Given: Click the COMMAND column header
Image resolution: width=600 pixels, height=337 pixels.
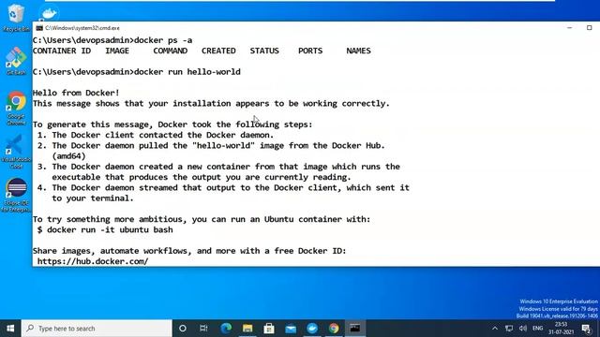Looking at the screenshot, I should click(171, 51).
